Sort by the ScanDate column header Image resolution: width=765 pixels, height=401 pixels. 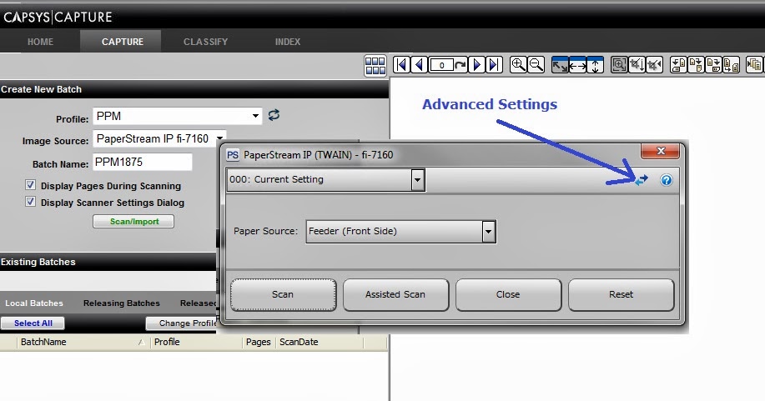[x=320, y=342]
